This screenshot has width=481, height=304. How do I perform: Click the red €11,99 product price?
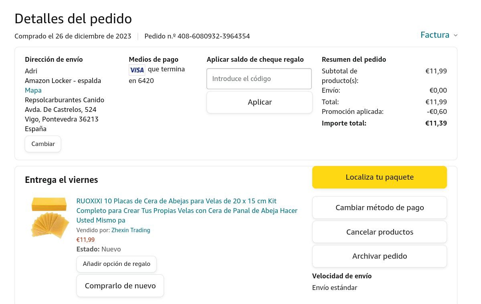point(85,240)
